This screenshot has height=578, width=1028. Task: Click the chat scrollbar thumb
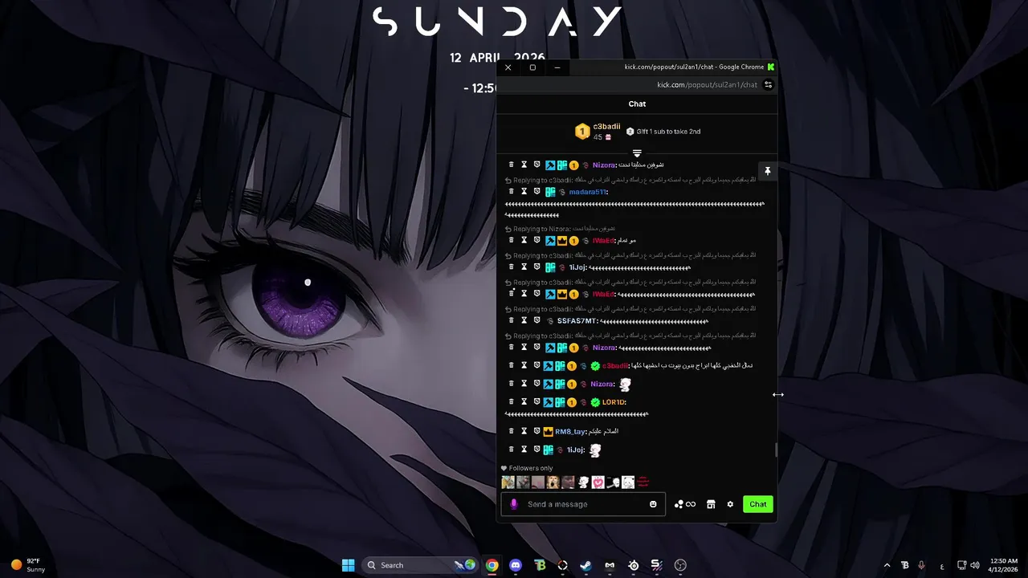pos(776,450)
